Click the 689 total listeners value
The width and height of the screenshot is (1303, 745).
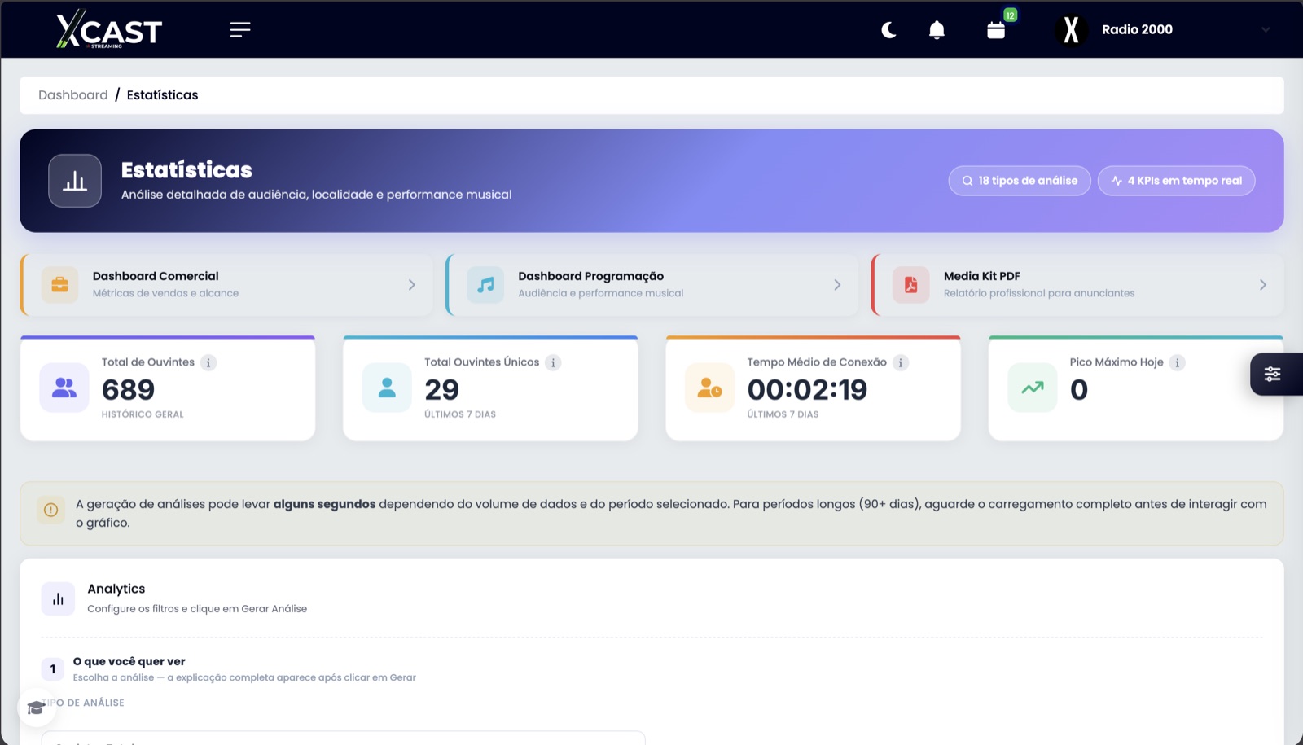[x=128, y=390]
